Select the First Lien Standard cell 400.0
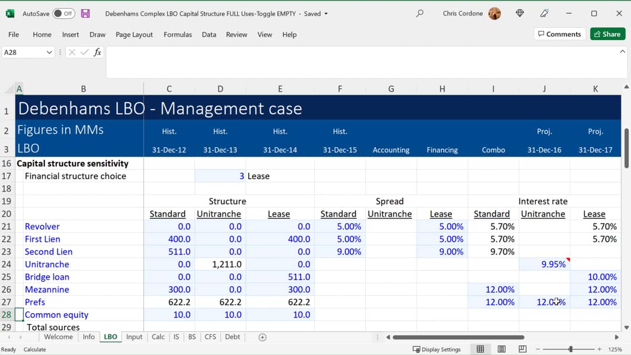Image resolution: width=631 pixels, height=355 pixels. pos(169,239)
